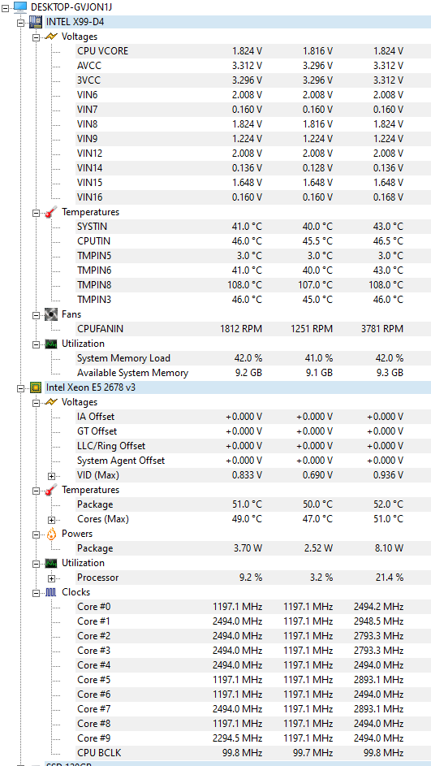Viewport: 431px width, 766px height.
Task: Select the System Agent Offset row label
Action: (x=121, y=461)
